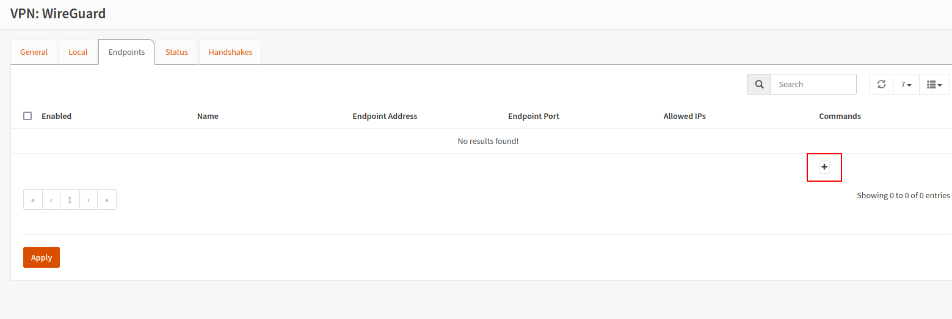
Task: Focus the Search text field
Action: [813, 84]
